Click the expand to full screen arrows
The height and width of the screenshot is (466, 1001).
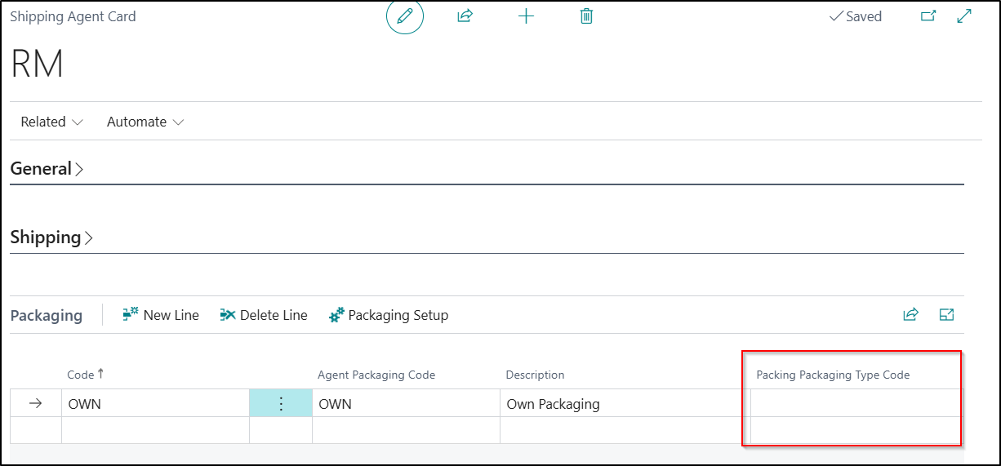pos(964,16)
